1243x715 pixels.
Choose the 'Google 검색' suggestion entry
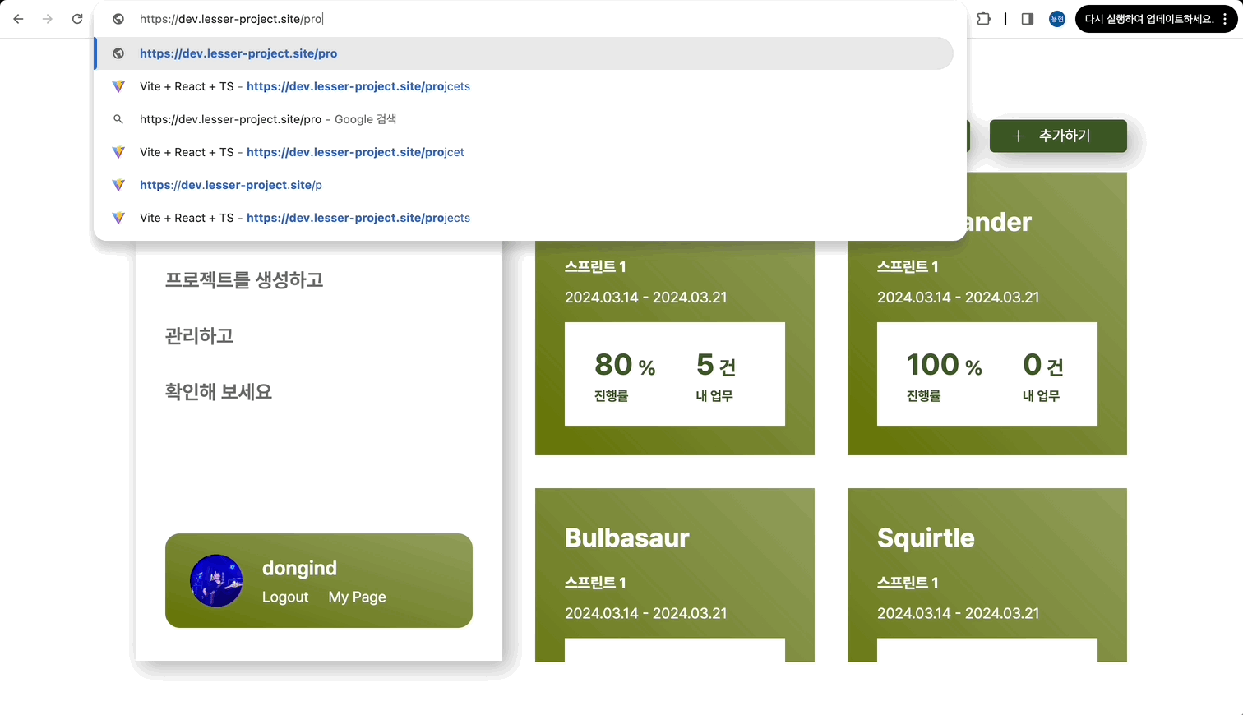(x=267, y=119)
